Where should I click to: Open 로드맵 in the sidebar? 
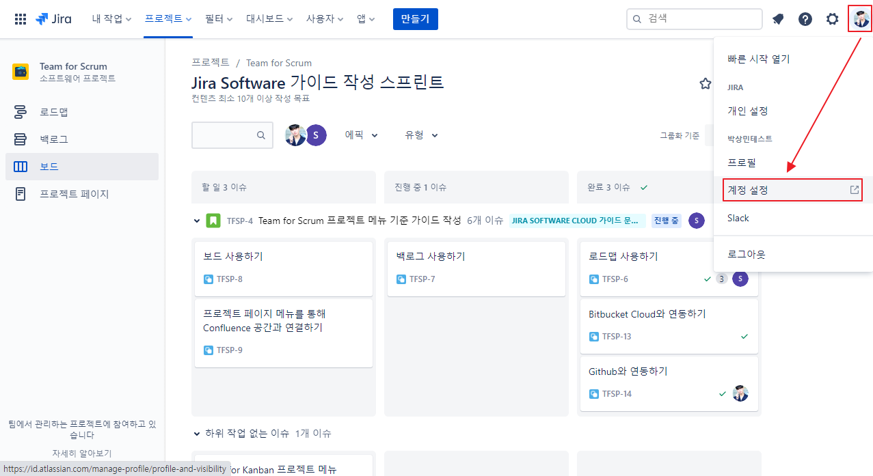(82, 112)
